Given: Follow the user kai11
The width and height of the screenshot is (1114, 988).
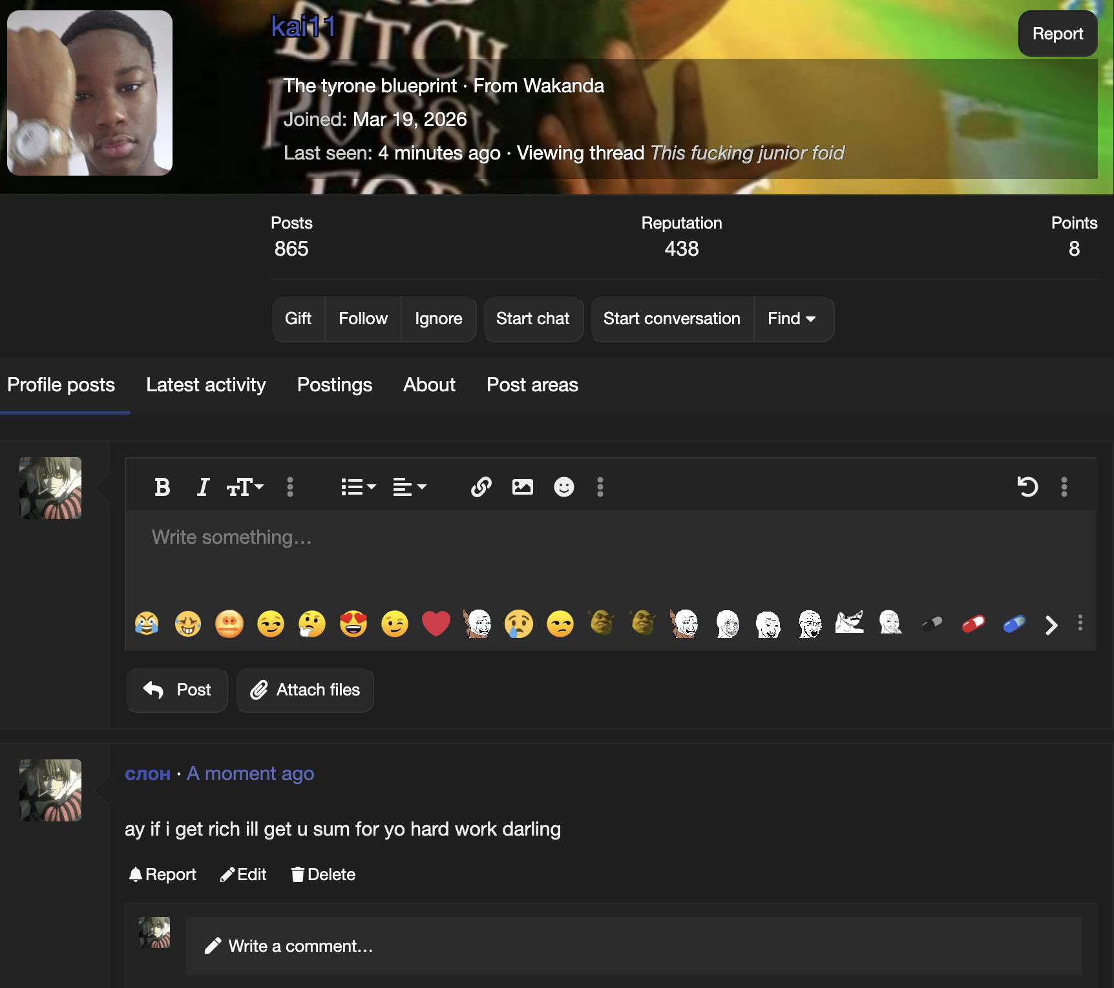Looking at the screenshot, I should [x=363, y=318].
